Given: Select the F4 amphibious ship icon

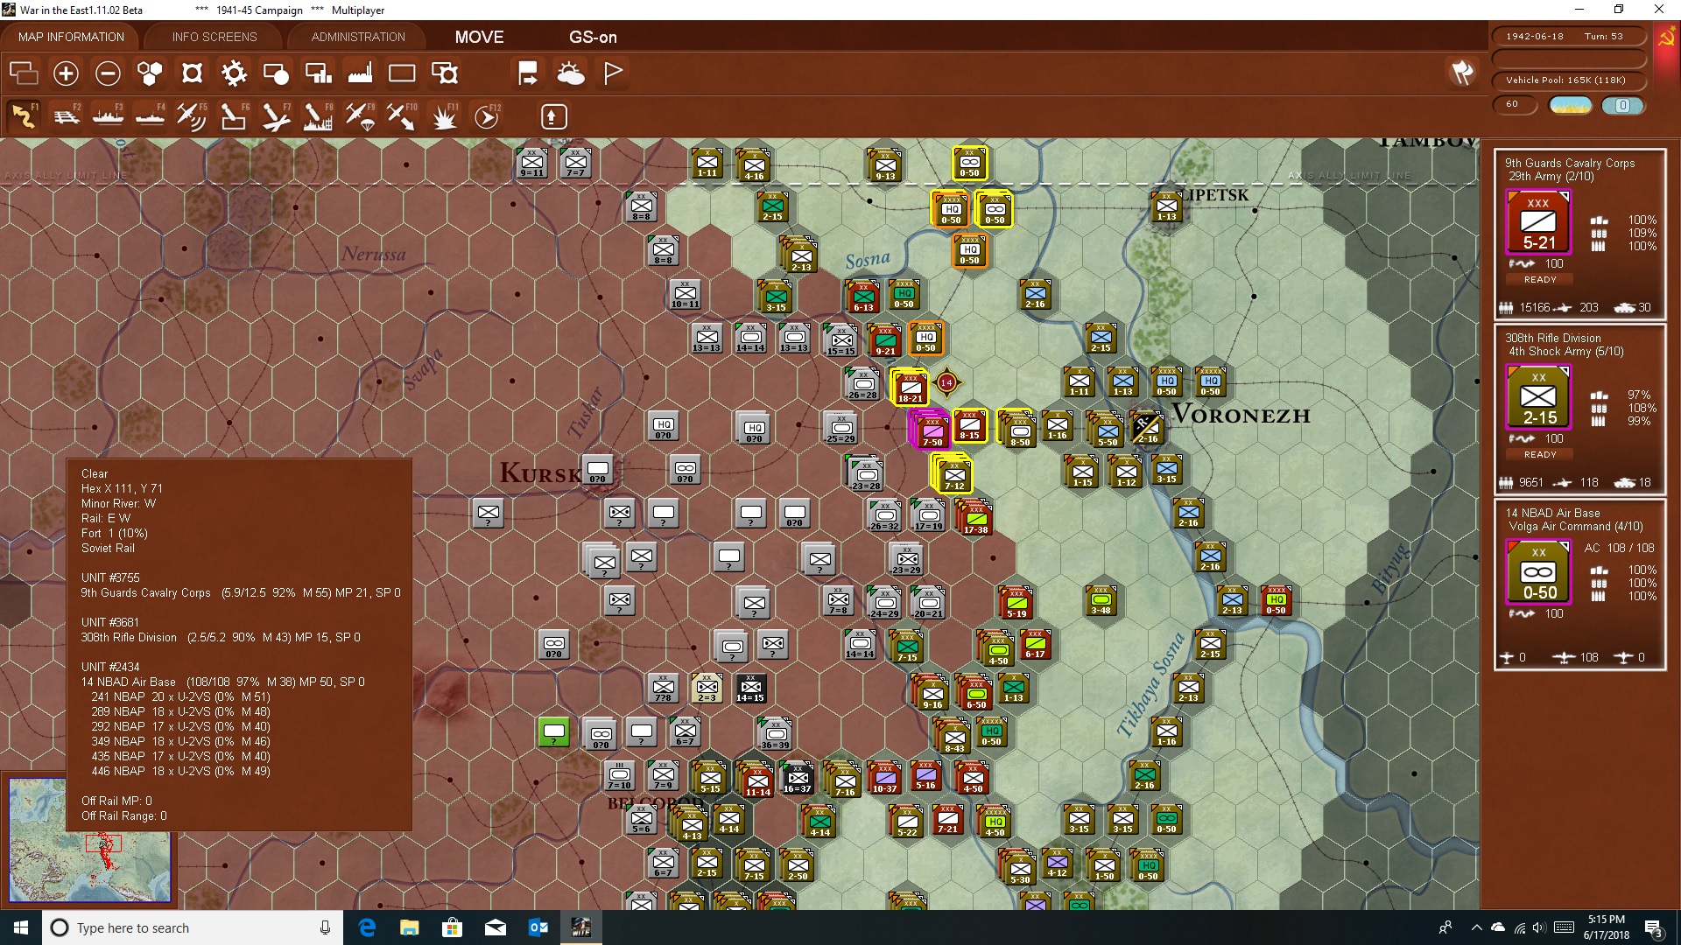Looking at the screenshot, I should pos(150,115).
